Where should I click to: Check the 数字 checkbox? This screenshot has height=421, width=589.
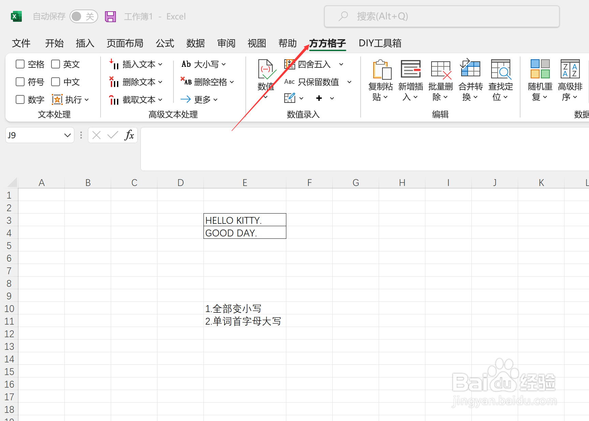tap(20, 99)
